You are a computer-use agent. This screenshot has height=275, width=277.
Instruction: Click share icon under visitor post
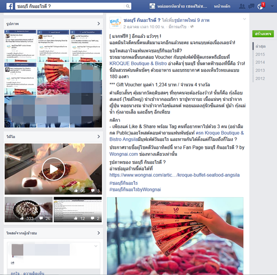(x=13, y=263)
